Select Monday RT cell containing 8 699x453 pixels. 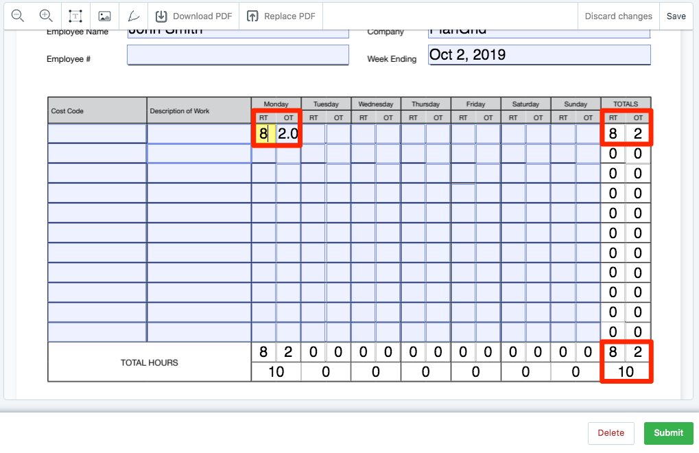coord(263,134)
